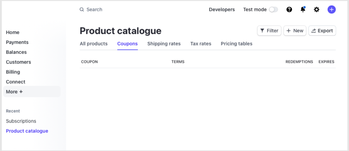
Task: Open settings gear icon
Action: (x=317, y=9)
